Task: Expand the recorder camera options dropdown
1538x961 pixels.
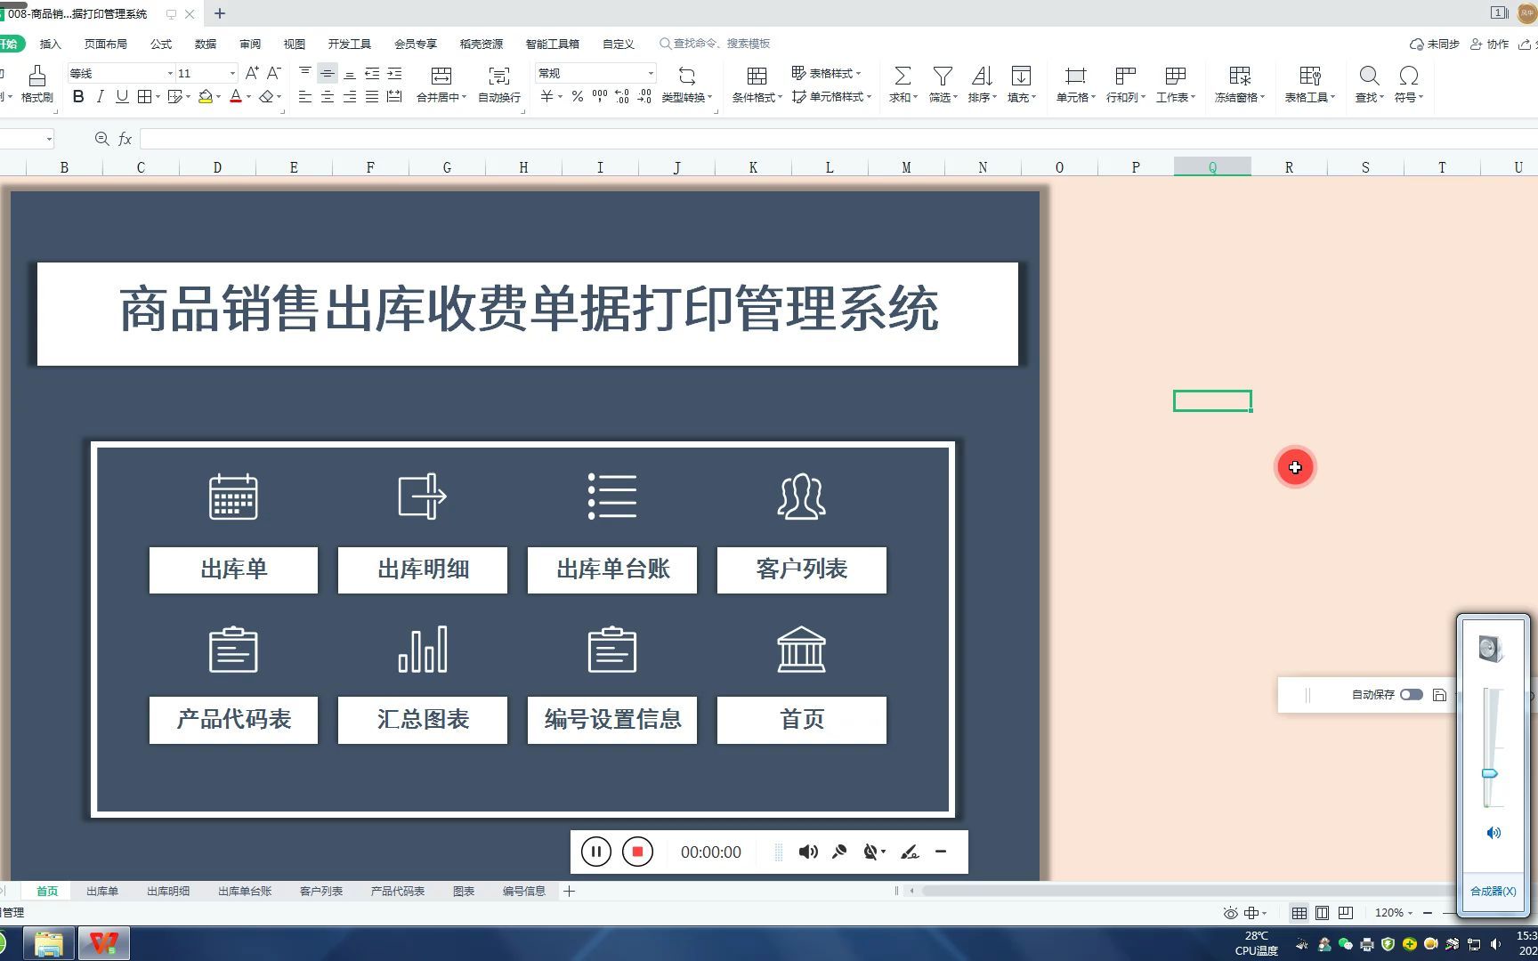Action: 883,852
